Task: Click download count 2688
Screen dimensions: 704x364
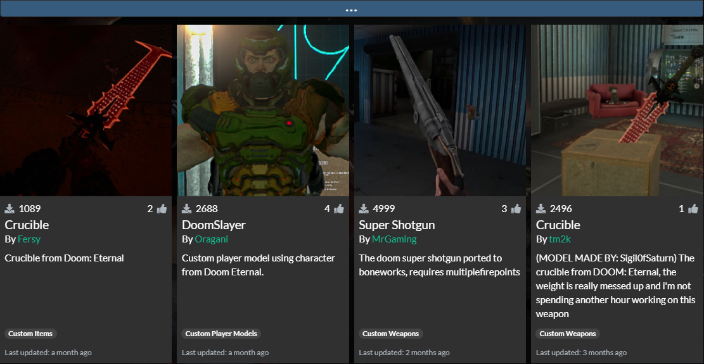Action: click(x=207, y=208)
